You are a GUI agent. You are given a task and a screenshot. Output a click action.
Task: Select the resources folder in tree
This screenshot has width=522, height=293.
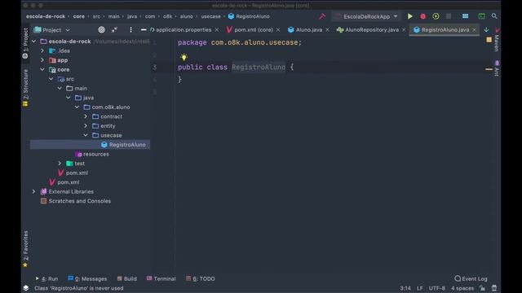[x=92, y=154]
